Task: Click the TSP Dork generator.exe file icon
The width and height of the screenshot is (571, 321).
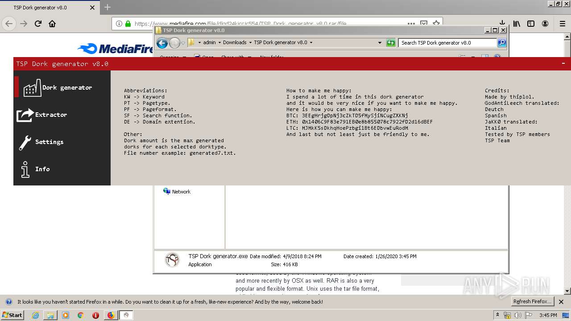Action: pos(172,260)
